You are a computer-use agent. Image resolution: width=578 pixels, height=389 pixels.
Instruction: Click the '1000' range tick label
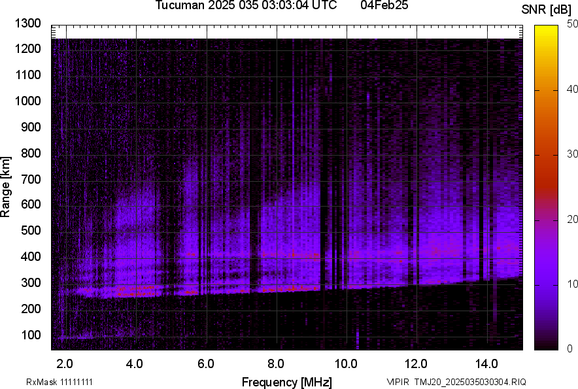27,101
